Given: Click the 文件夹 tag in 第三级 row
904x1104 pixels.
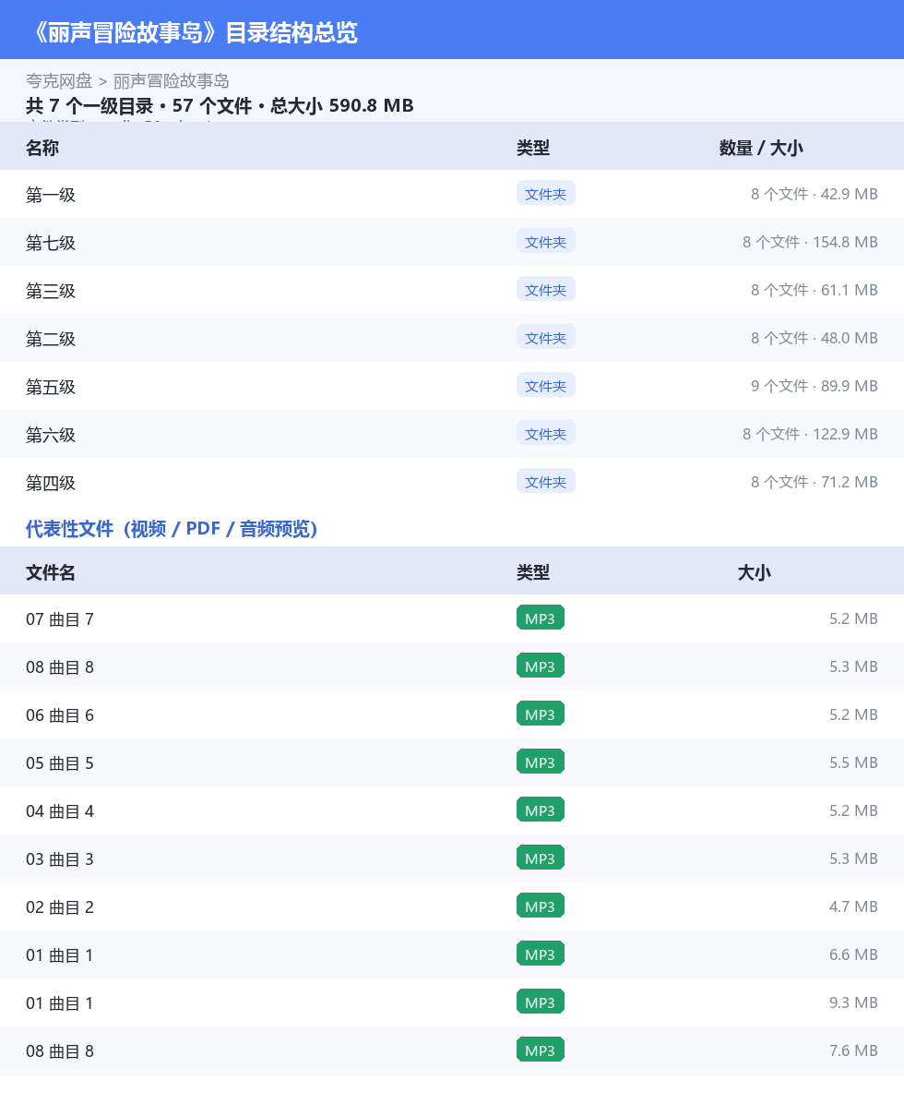Looking at the screenshot, I should point(546,289).
